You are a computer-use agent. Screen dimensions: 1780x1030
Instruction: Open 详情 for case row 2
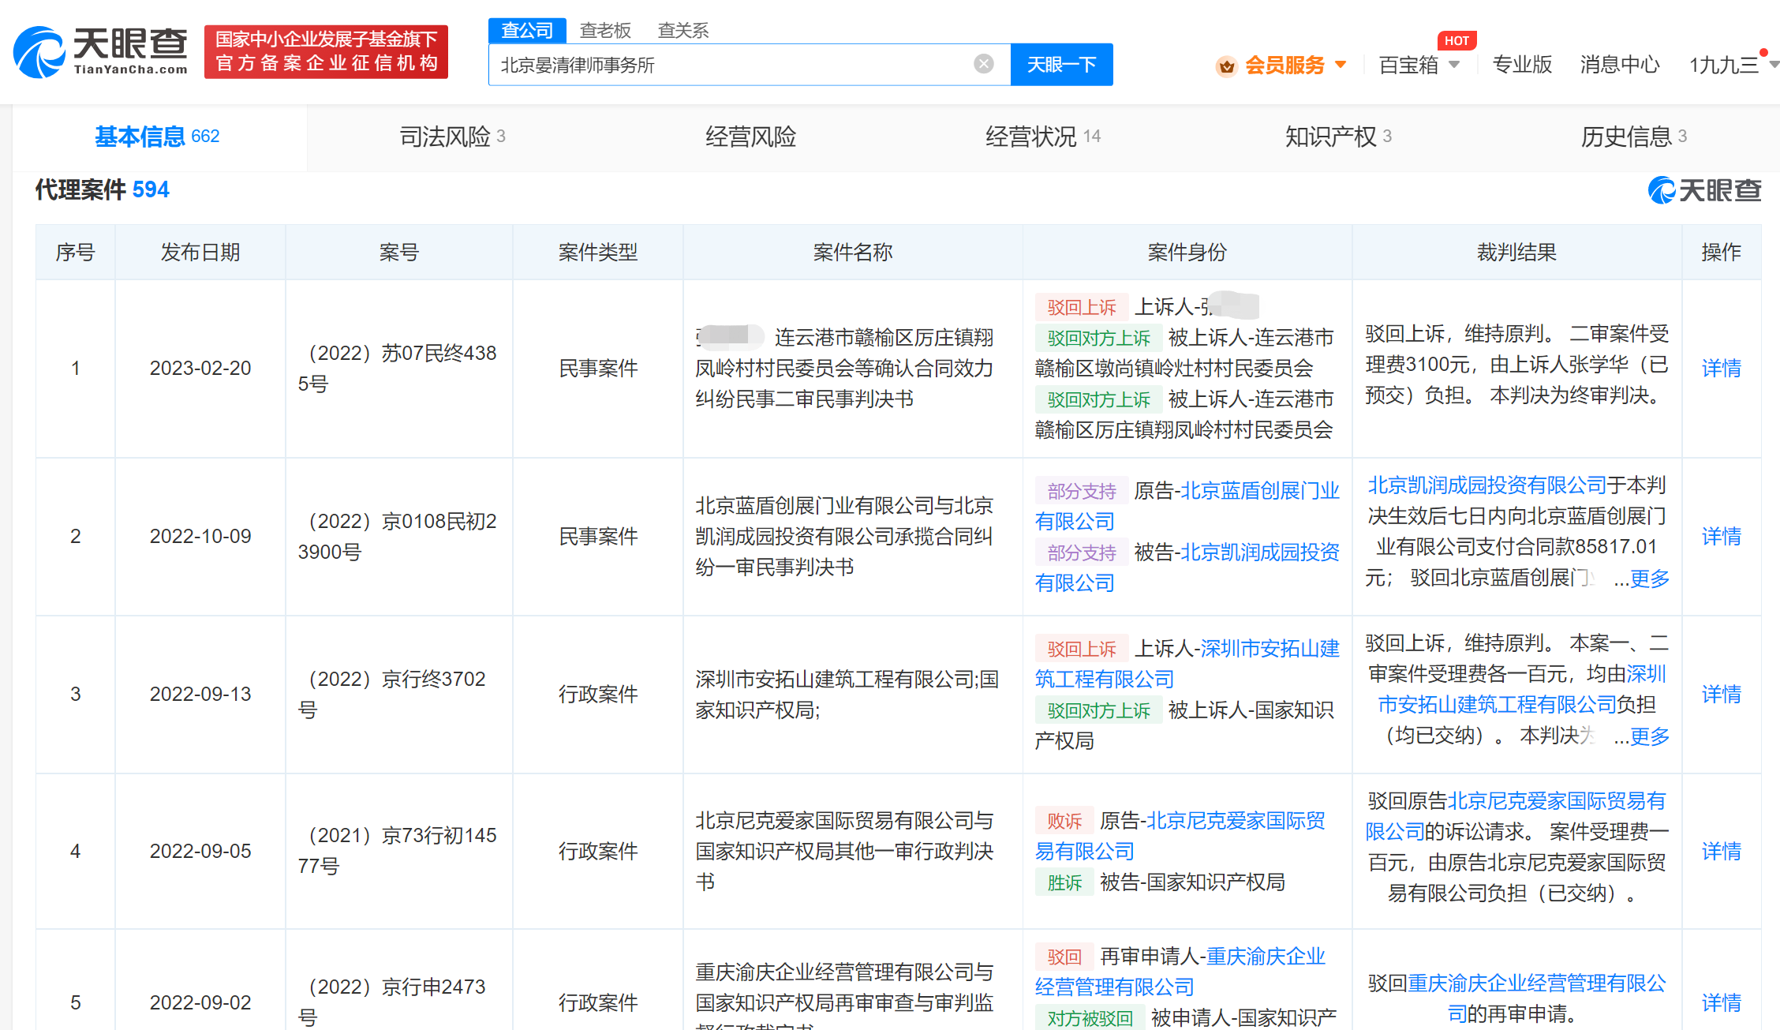pos(1721,537)
